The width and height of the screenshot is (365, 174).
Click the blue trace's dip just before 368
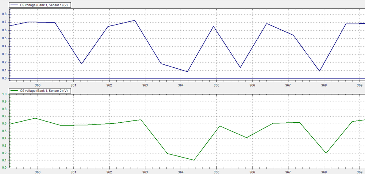[319, 71]
